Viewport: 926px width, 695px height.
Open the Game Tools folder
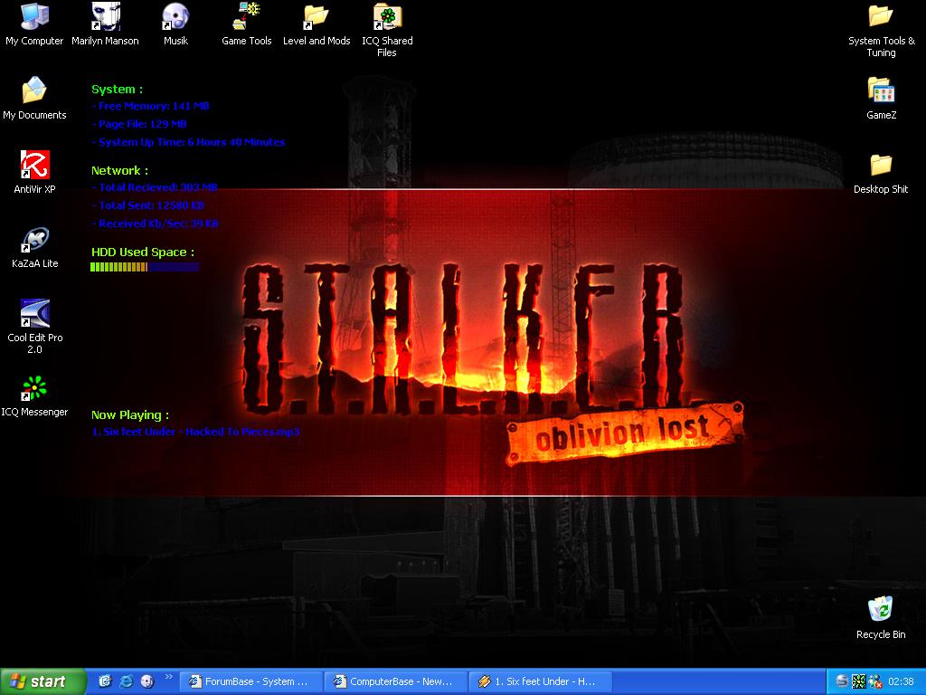pyautogui.click(x=246, y=24)
